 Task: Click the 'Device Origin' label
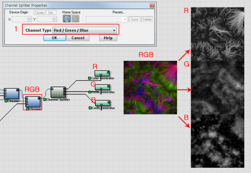(19, 12)
